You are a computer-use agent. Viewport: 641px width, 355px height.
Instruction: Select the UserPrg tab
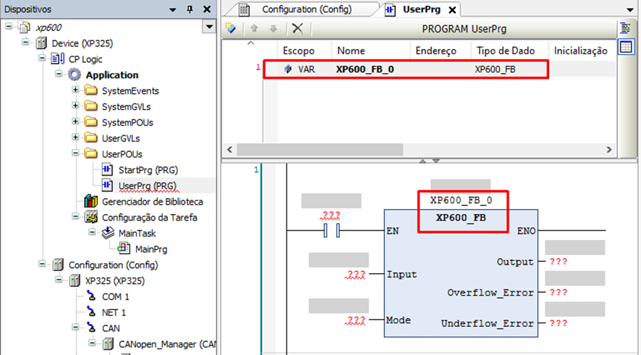pyautogui.click(x=422, y=9)
